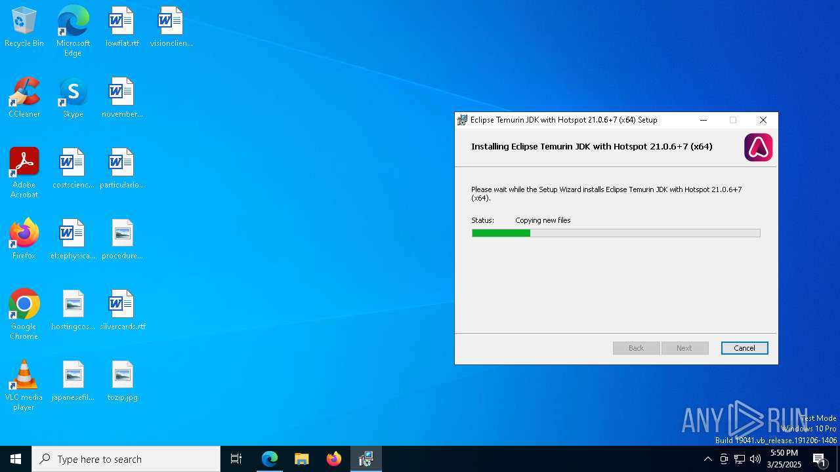Open Adobe Acrobat desktop shortcut
The height and width of the screenshot is (472, 840).
(x=24, y=173)
